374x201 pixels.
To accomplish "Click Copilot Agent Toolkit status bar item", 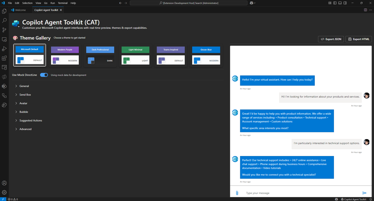I will (x=354, y=199).
